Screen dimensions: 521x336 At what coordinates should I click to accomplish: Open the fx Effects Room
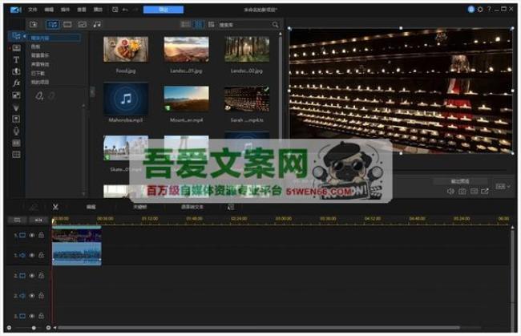click(x=16, y=83)
